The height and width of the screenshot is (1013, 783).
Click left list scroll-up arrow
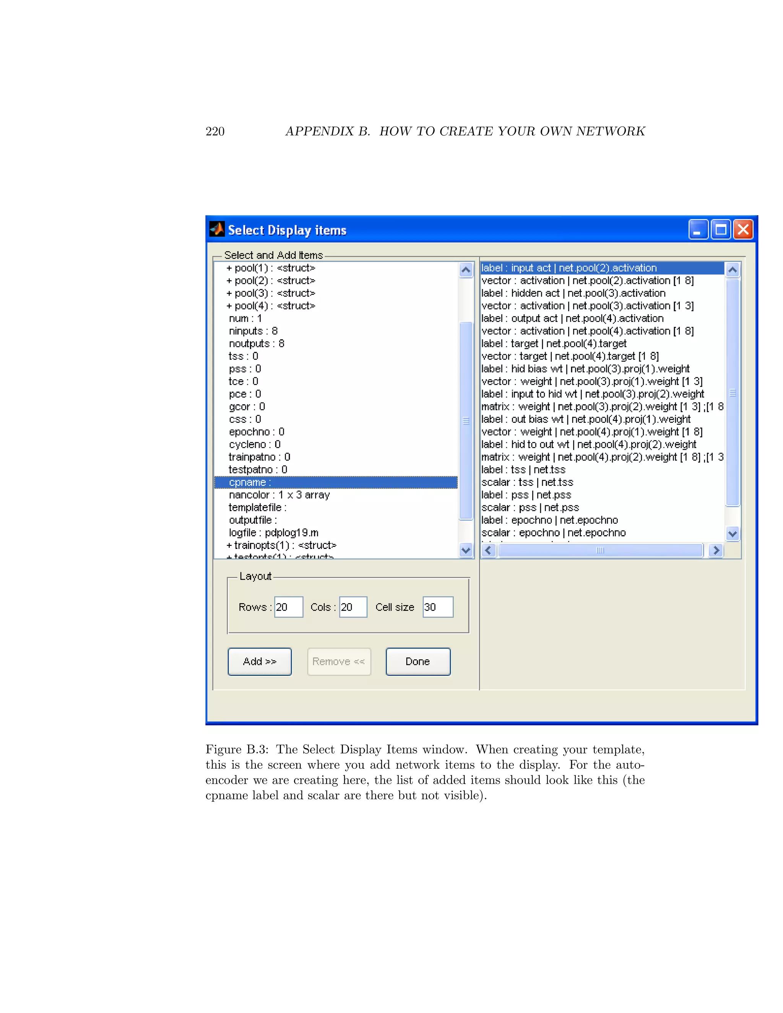coord(466,269)
